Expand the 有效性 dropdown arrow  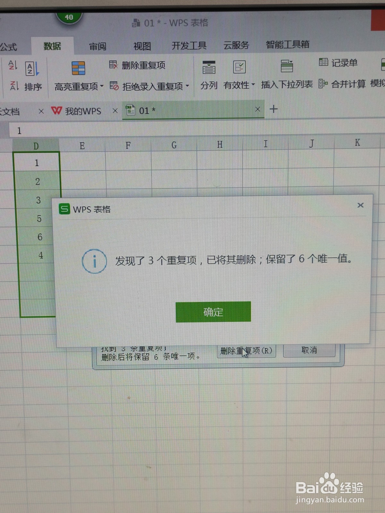[253, 85]
